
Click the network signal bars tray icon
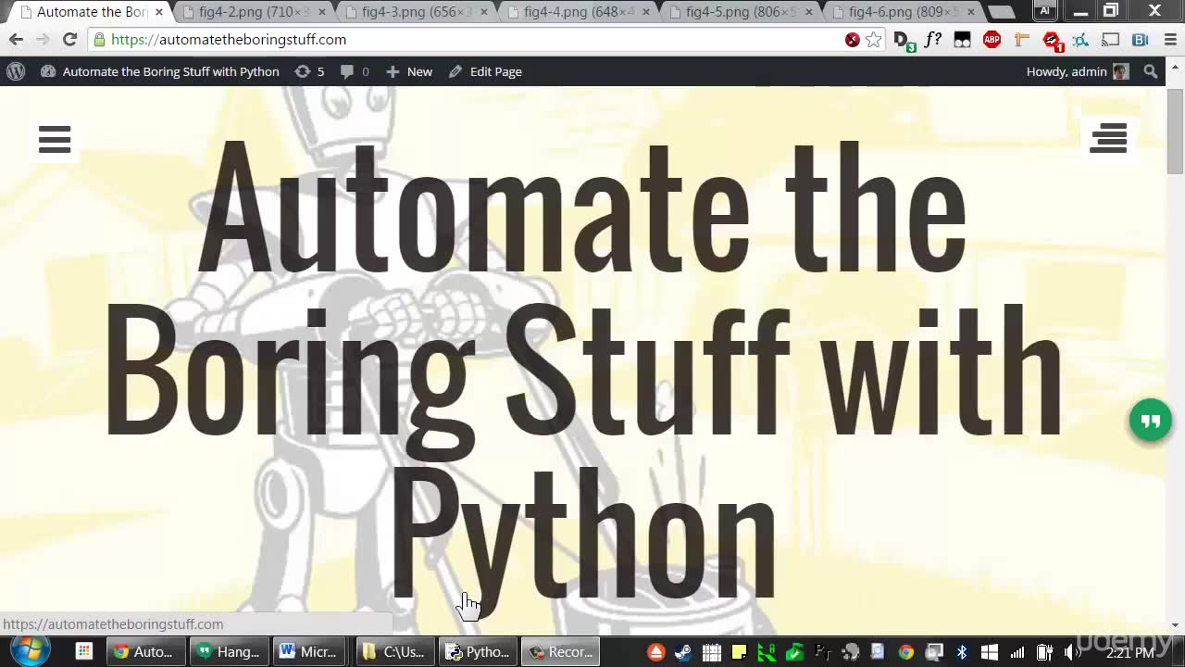(1017, 652)
